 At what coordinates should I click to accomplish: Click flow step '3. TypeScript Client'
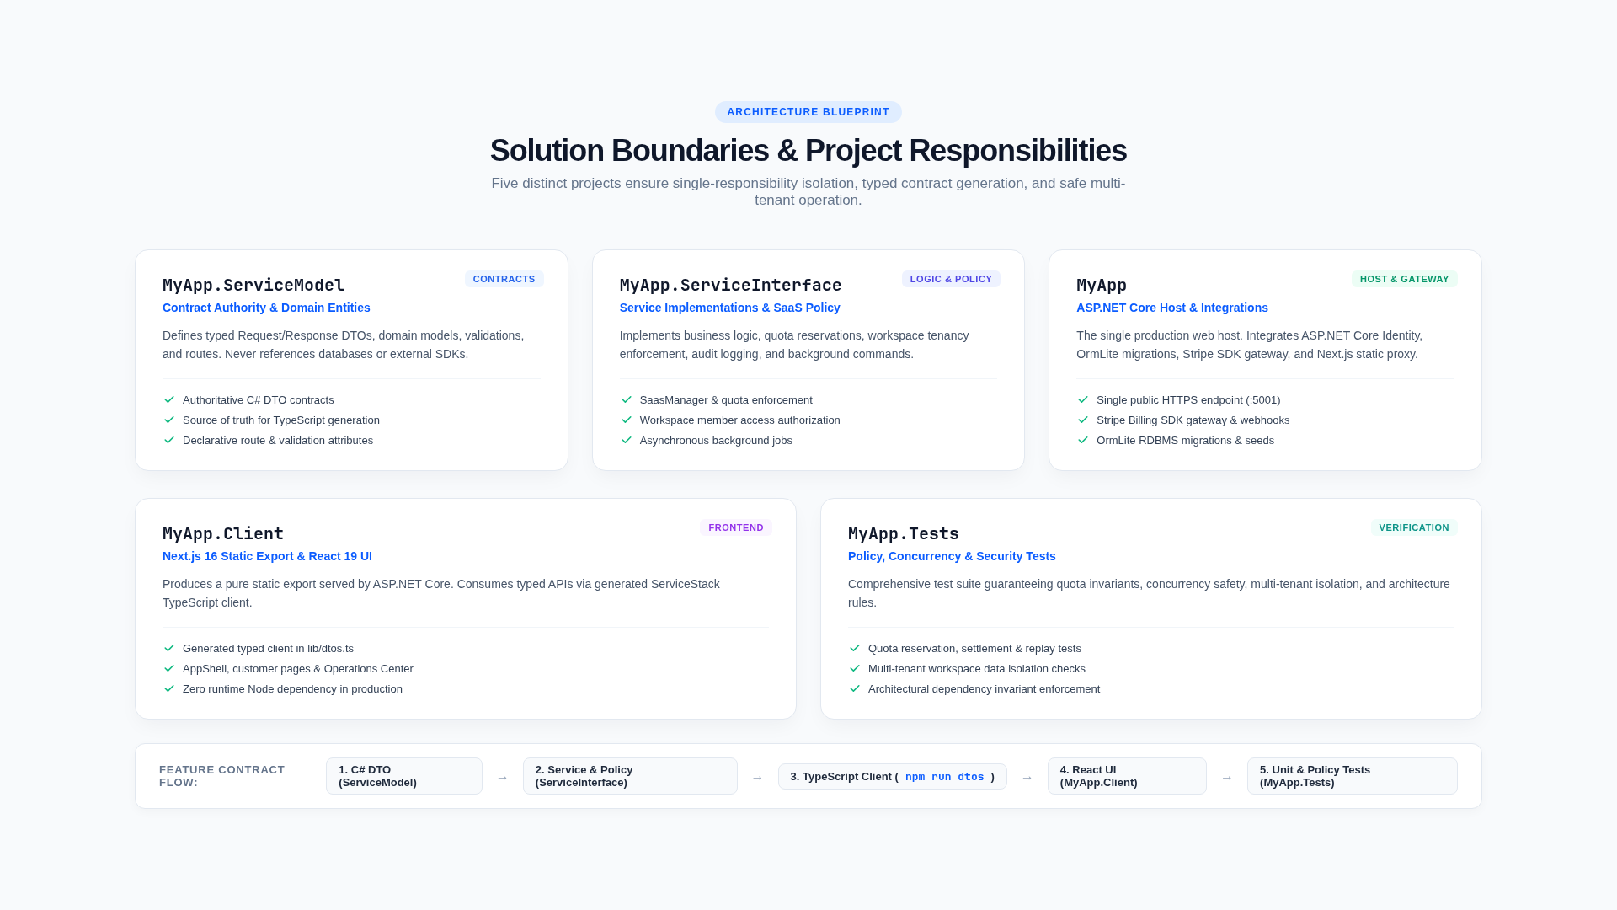point(892,777)
